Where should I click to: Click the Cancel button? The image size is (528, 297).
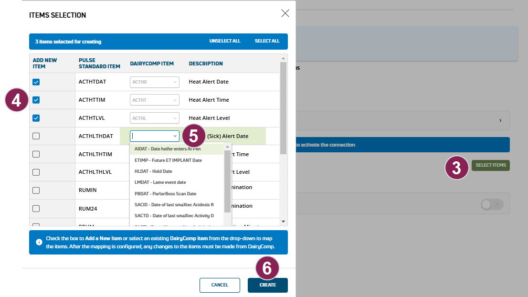tap(220, 285)
